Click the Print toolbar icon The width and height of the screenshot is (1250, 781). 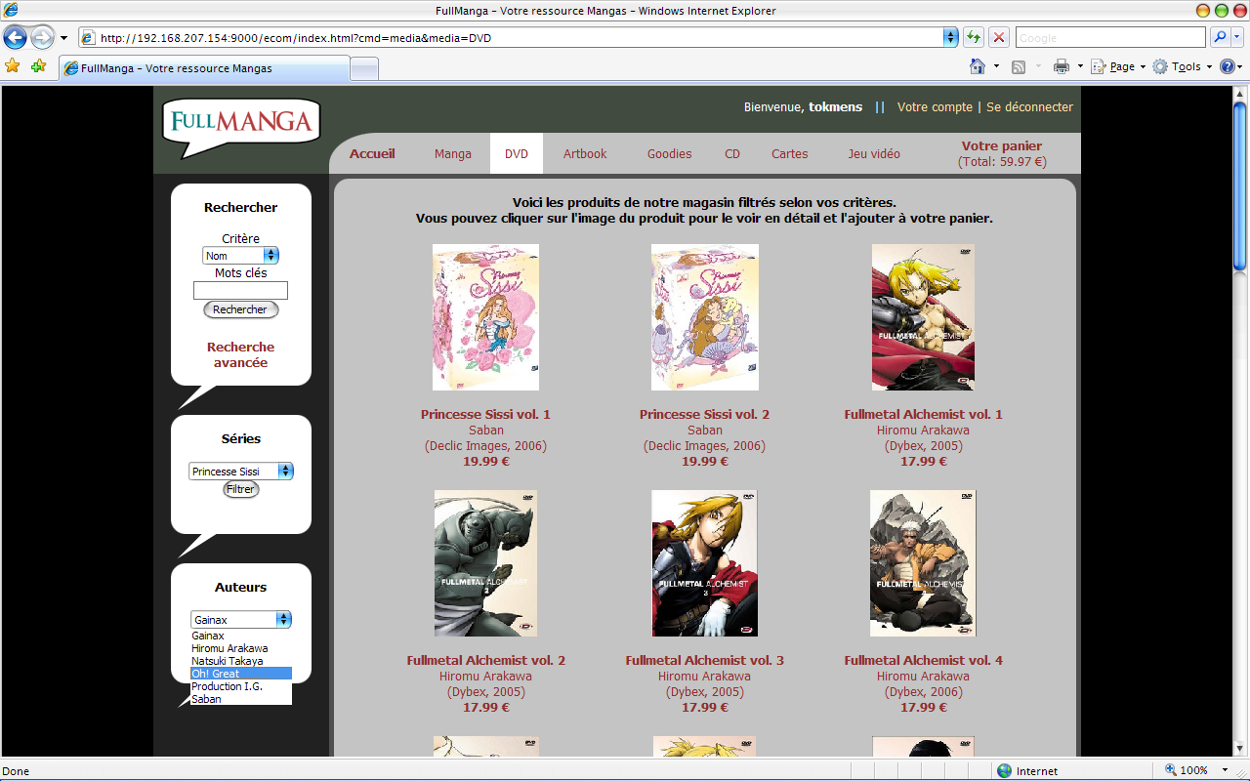[x=1062, y=66]
